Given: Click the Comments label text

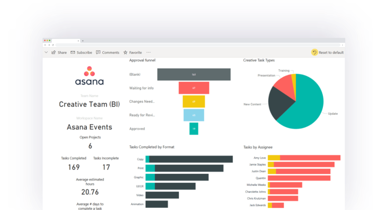Looking at the screenshot, I should pyautogui.click(x=110, y=53).
